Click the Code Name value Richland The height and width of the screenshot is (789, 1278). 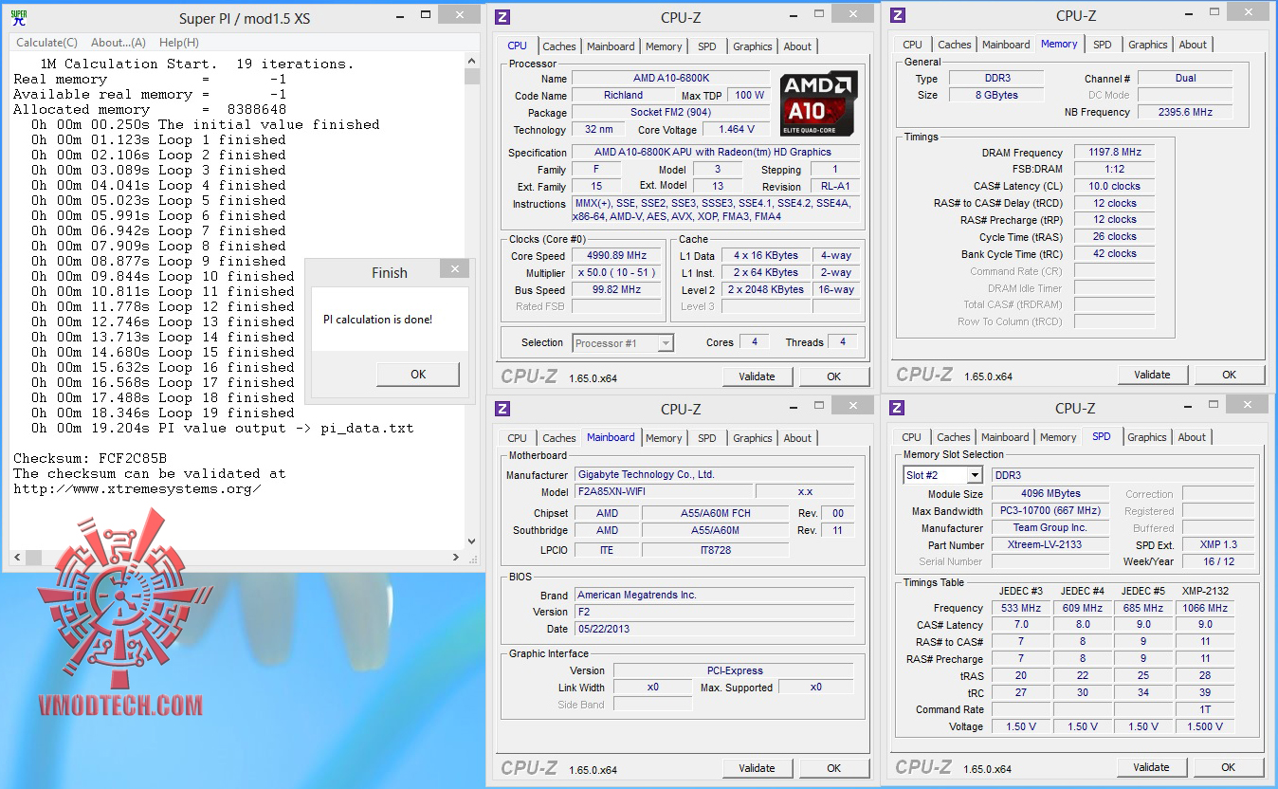click(623, 96)
